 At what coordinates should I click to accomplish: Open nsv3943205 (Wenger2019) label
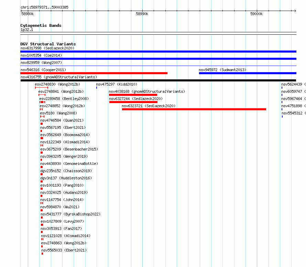tap(64, 156)
